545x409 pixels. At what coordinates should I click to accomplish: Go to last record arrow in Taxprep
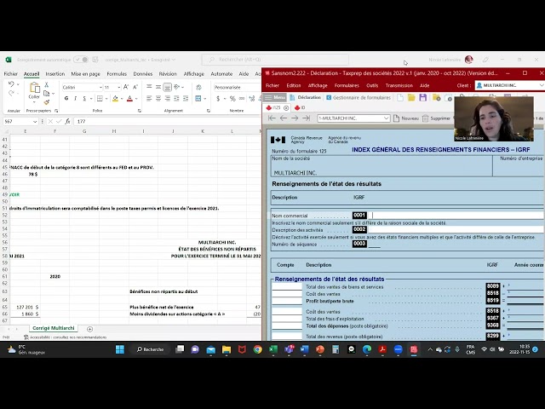(306, 118)
